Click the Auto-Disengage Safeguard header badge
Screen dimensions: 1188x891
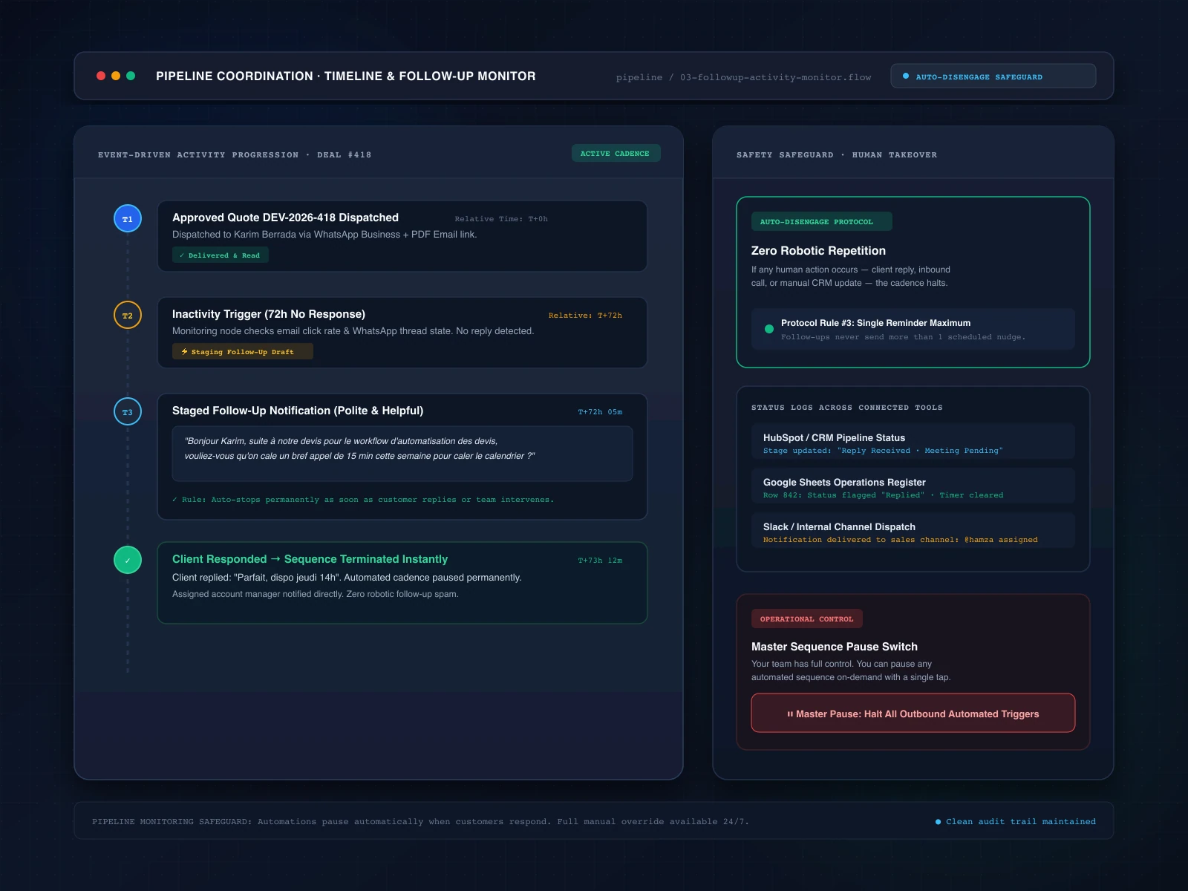[993, 76]
